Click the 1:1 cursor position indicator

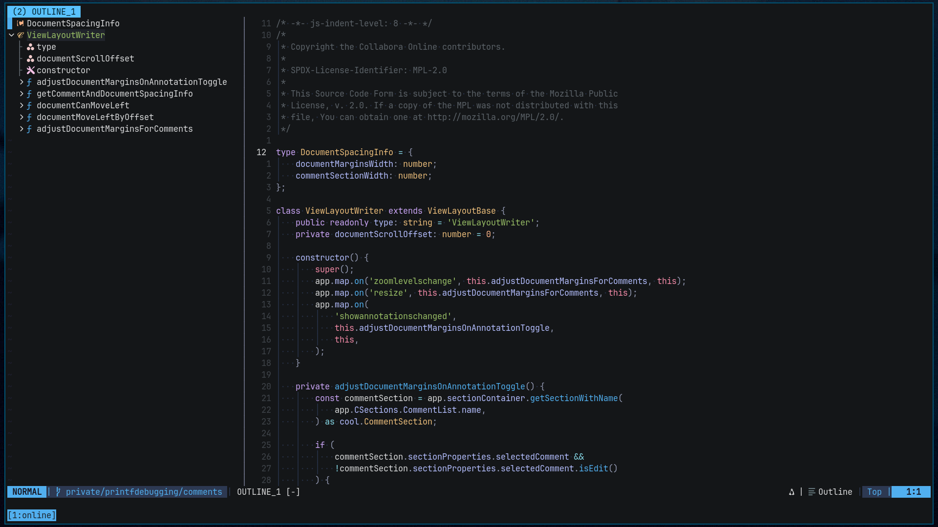click(x=913, y=492)
